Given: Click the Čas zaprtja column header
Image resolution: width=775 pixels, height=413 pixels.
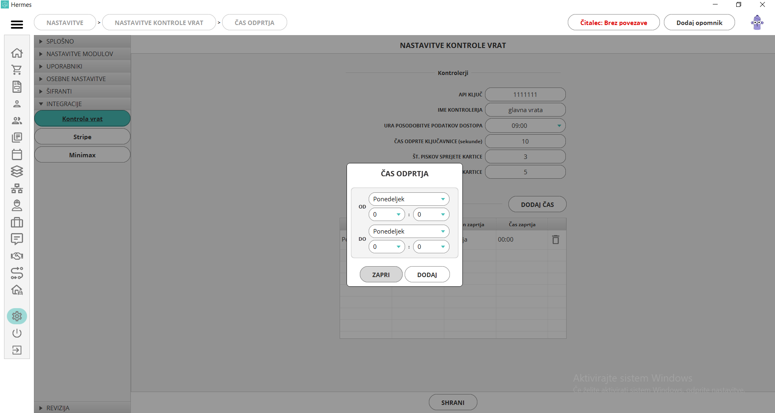Looking at the screenshot, I should 522,224.
